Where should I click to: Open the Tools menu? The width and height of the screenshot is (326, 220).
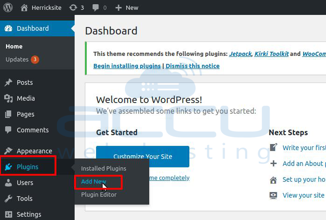point(25,199)
